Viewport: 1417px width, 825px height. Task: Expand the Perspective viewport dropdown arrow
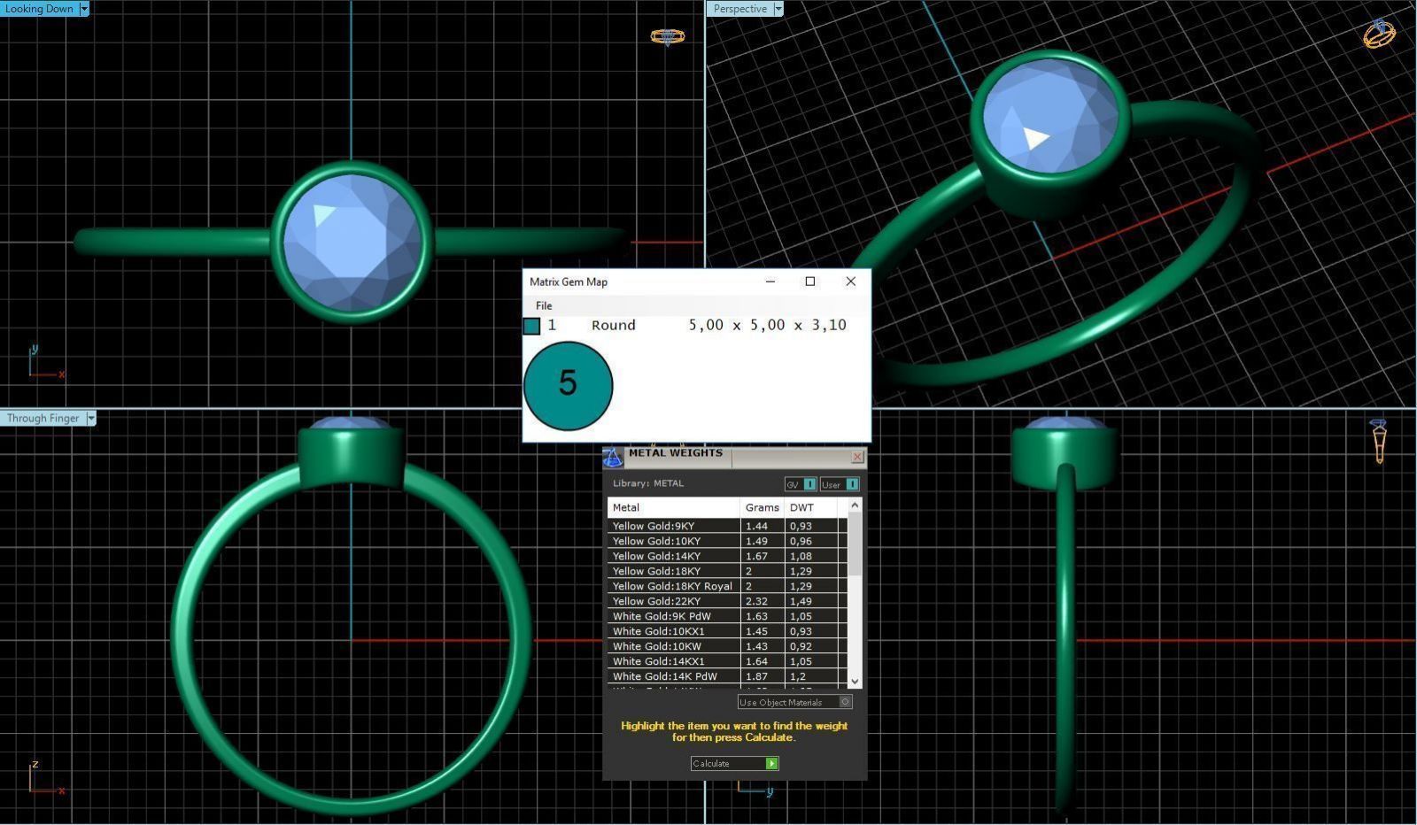(778, 9)
